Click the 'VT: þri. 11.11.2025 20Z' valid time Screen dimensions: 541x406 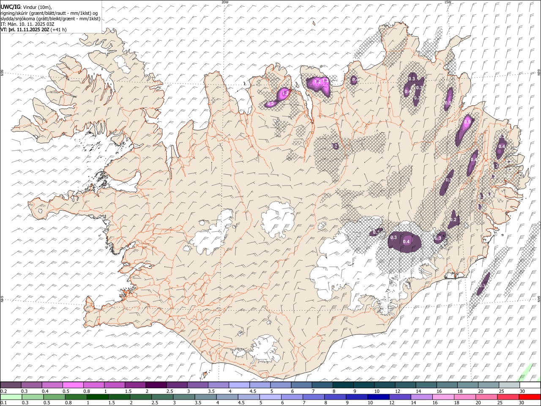tap(25, 30)
